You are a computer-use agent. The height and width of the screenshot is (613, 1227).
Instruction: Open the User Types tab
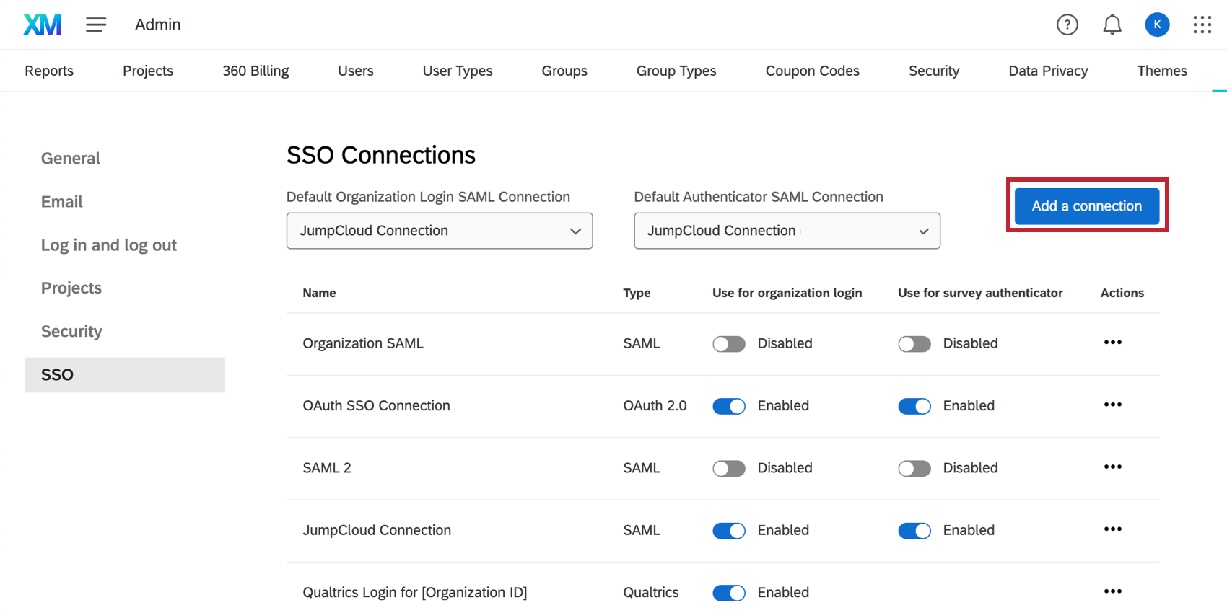pos(458,71)
